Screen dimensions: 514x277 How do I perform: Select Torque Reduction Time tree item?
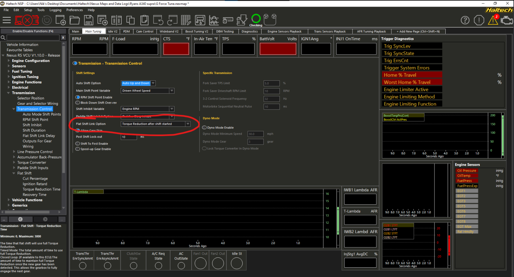pos(41,189)
